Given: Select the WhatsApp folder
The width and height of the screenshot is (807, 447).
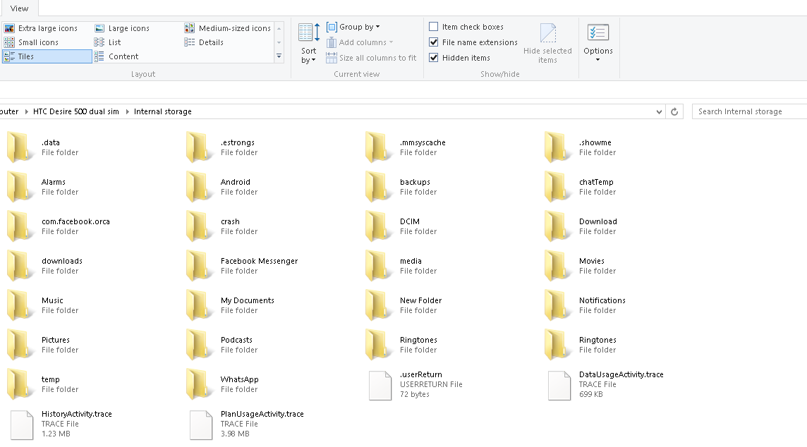Looking at the screenshot, I should point(223,385).
